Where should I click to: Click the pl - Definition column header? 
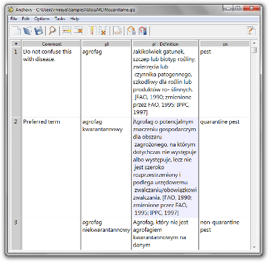point(165,44)
